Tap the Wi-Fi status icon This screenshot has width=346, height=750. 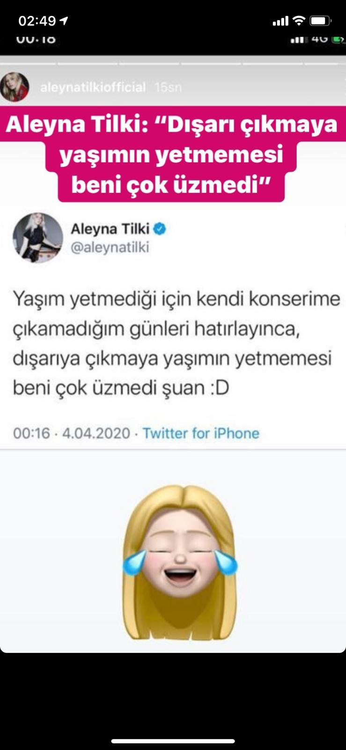(298, 21)
